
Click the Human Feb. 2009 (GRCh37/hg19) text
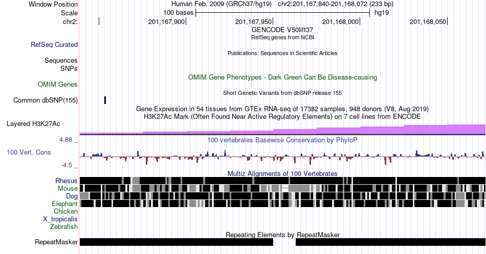click(222, 4)
